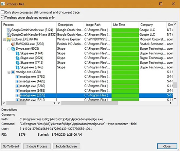
Task: Click the Skype.exe (6008) icon
Action: 13,49
